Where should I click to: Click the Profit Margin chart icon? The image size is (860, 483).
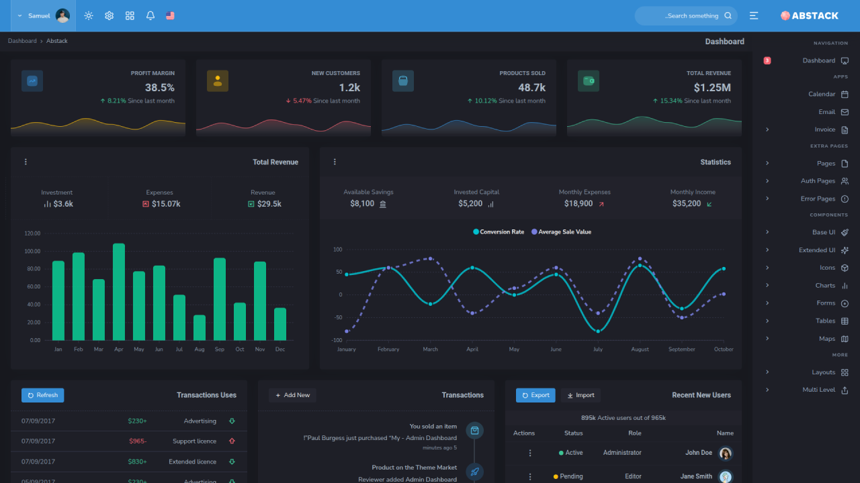tap(32, 81)
